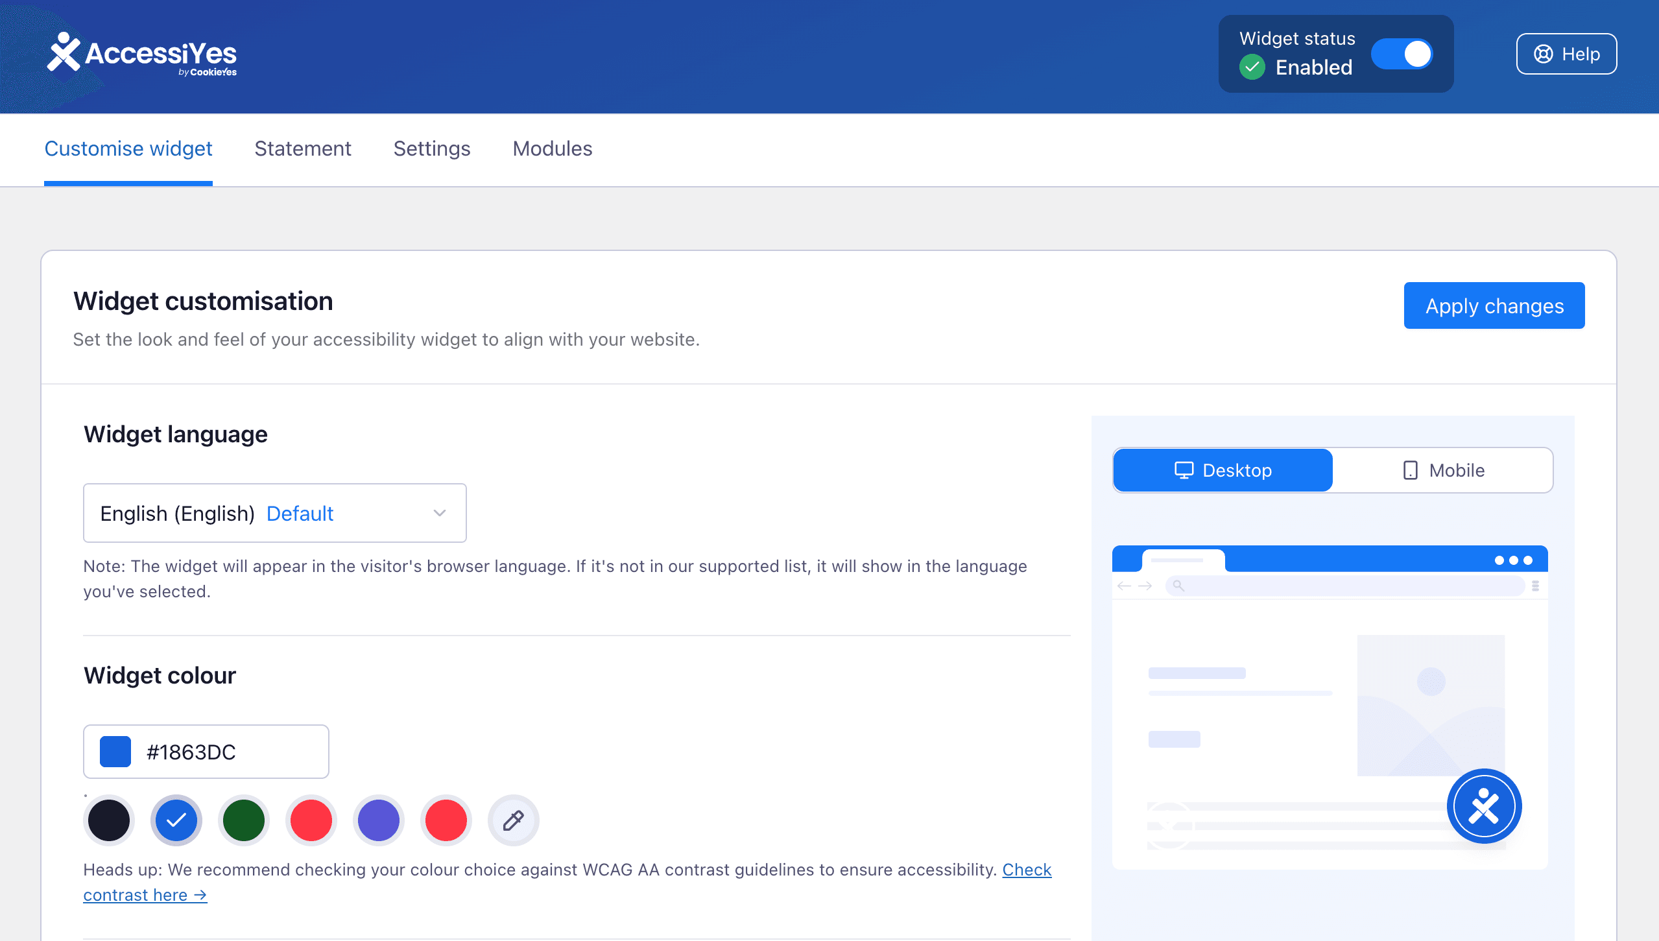Click the accessibility widget preview icon

coord(1484,806)
